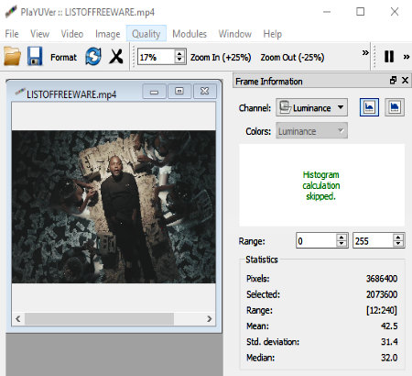Viewport: 412px width, 376px height.
Task: Open the disabled Colors dropdown
Action: (311, 131)
